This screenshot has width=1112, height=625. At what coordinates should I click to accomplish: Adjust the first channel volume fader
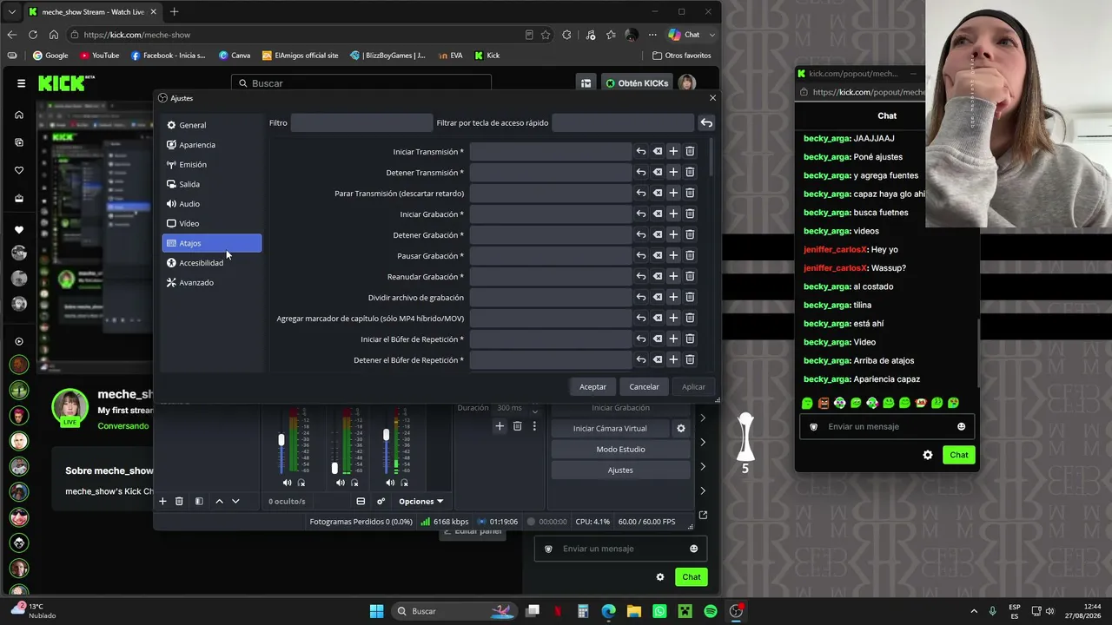coord(281,440)
